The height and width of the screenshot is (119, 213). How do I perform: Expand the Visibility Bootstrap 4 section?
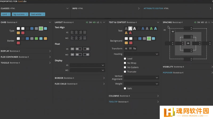(212, 67)
